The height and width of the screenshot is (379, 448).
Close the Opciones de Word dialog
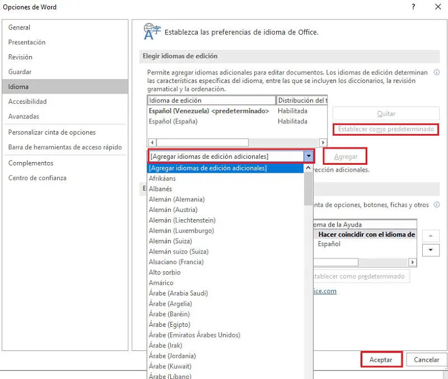click(x=438, y=7)
